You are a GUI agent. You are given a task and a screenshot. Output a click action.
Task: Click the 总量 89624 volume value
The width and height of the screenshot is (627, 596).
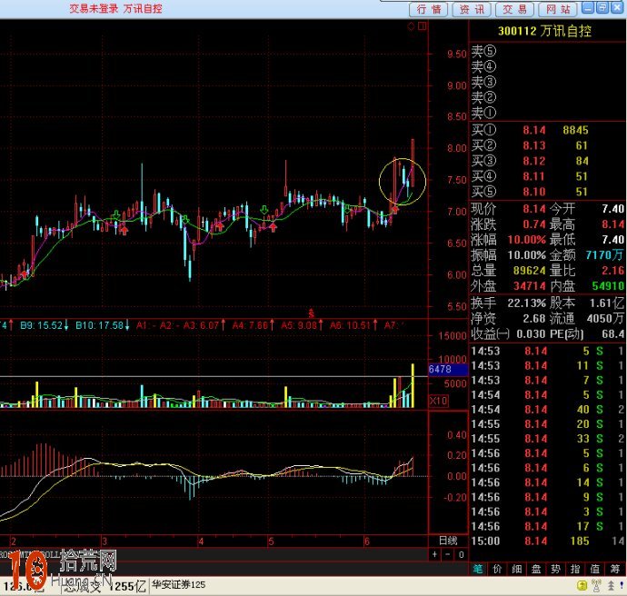530,271
